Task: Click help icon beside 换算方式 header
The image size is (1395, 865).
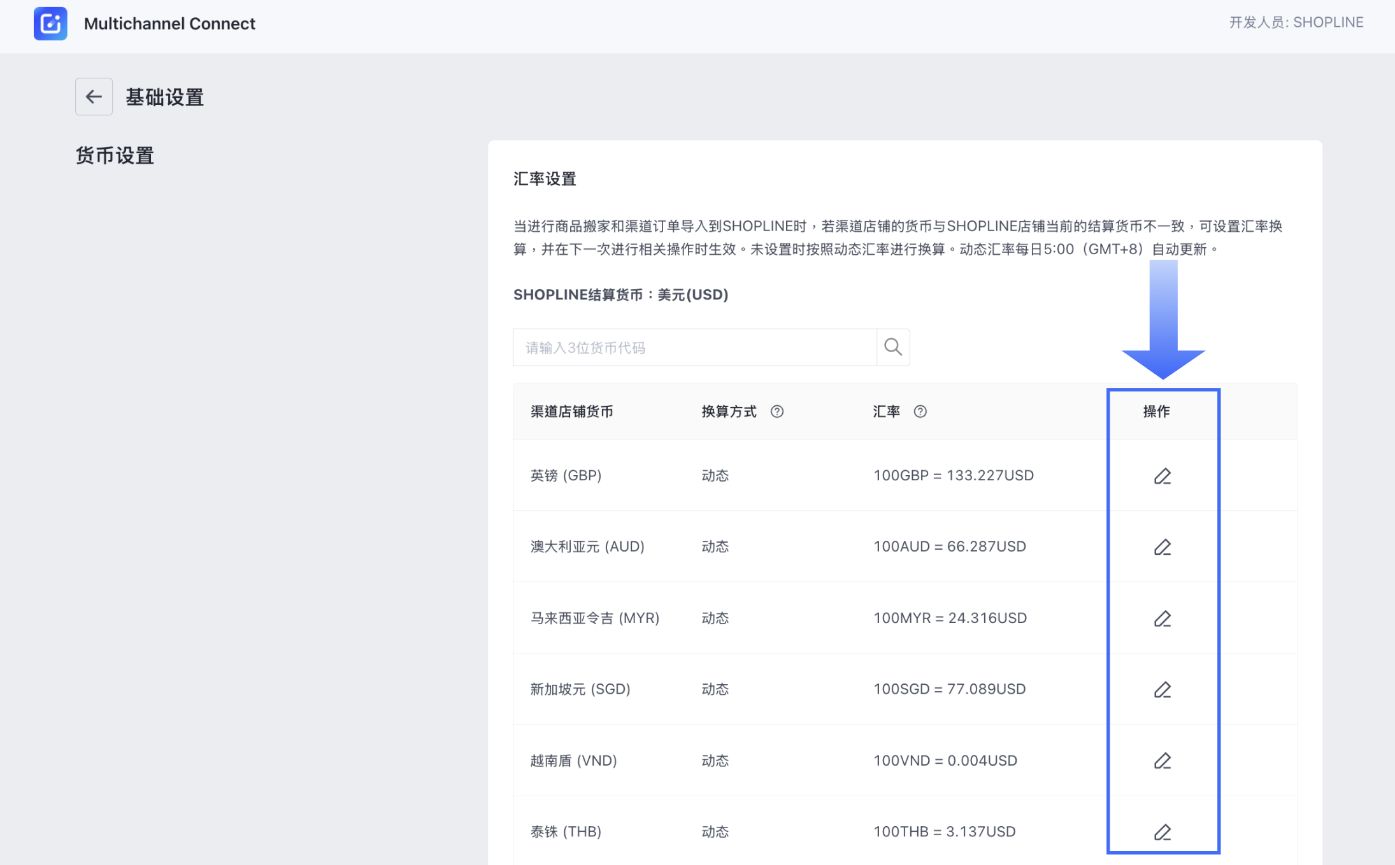Action: tap(776, 411)
